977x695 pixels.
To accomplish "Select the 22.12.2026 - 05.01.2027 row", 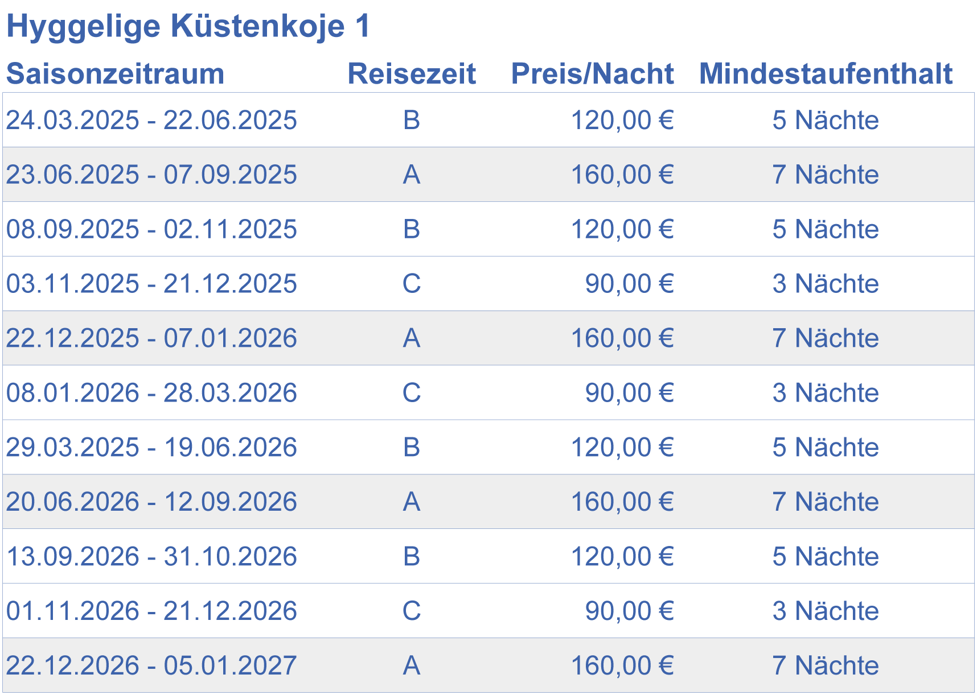I will click(x=488, y=665).
